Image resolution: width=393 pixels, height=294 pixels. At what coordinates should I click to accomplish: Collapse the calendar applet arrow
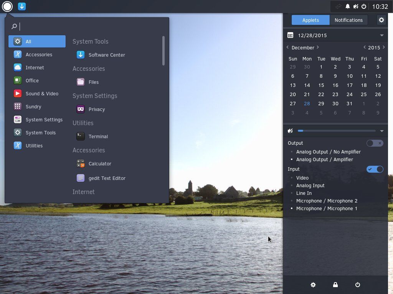(x=381, y=35)
